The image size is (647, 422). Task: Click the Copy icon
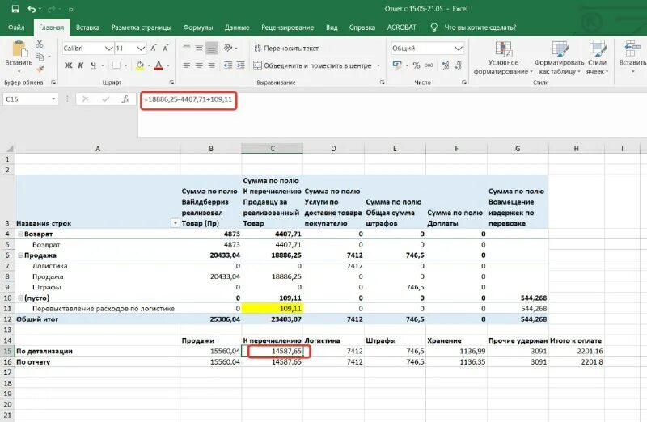(x=40, y=57)
